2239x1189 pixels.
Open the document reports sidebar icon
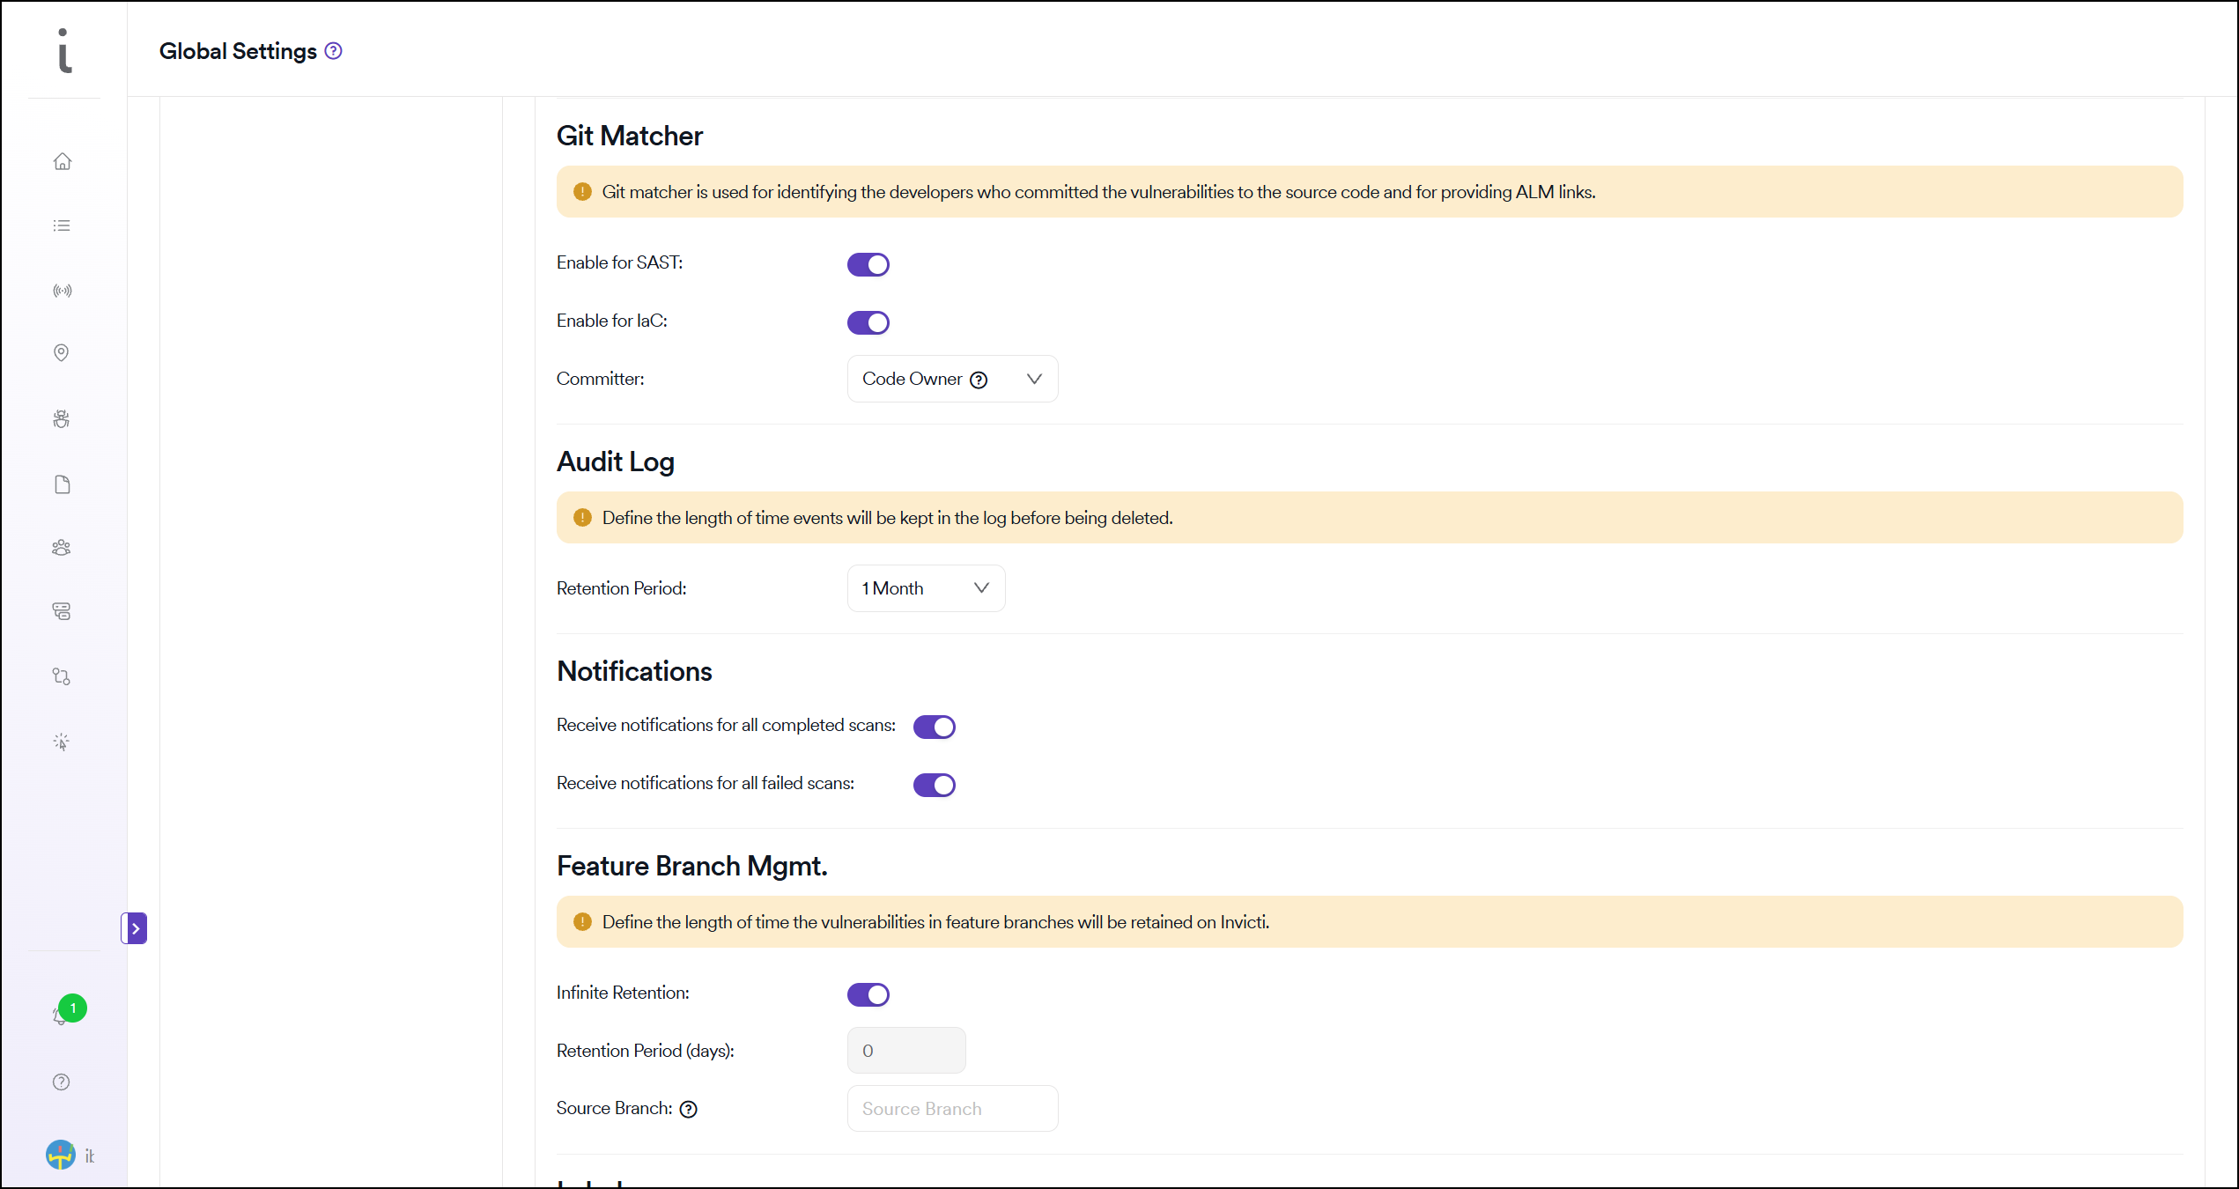[x=62, y=484]
